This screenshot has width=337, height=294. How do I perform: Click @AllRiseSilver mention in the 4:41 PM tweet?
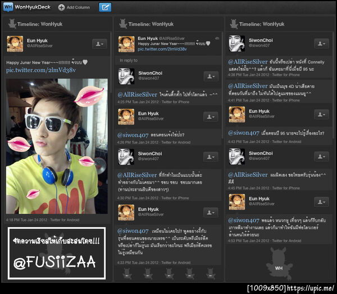pyautogui.click(x=248, y=86)
